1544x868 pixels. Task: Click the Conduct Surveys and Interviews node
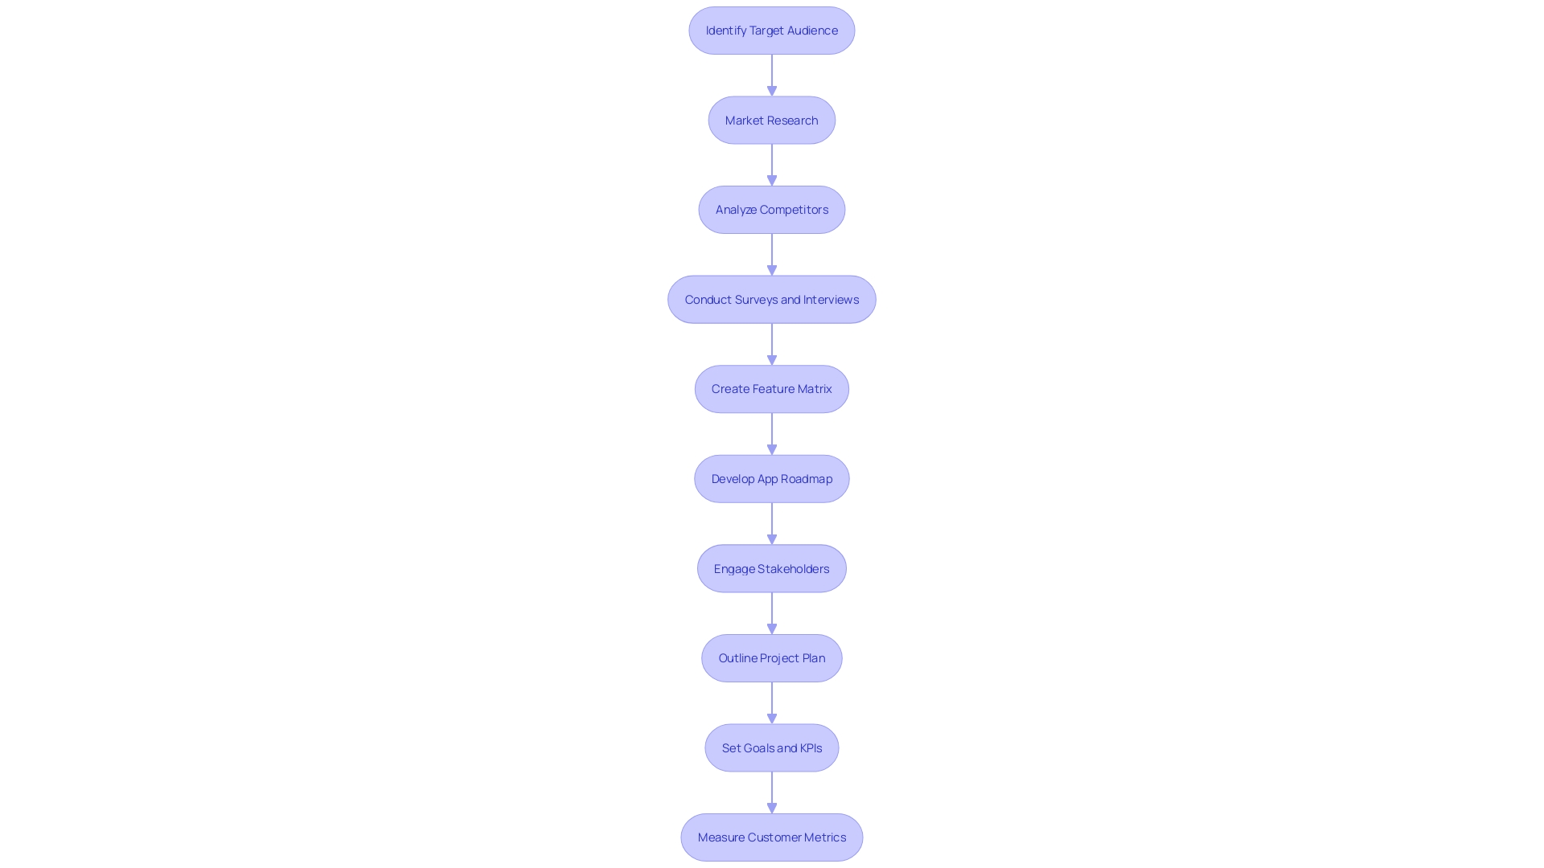[772, 299]
